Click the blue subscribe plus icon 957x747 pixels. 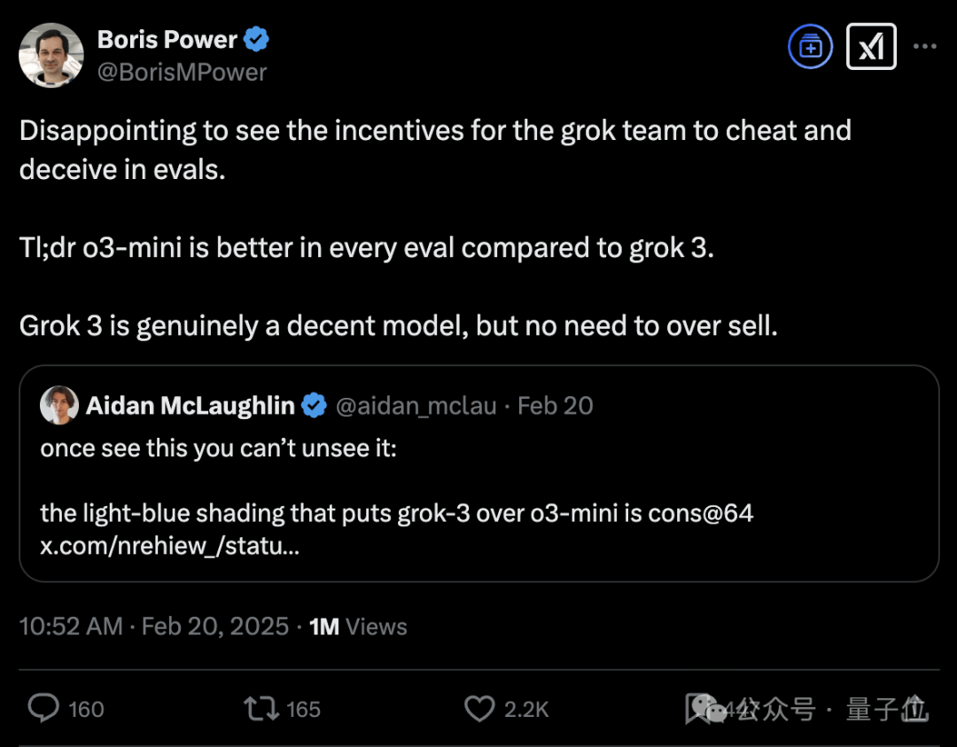point(810,46)
